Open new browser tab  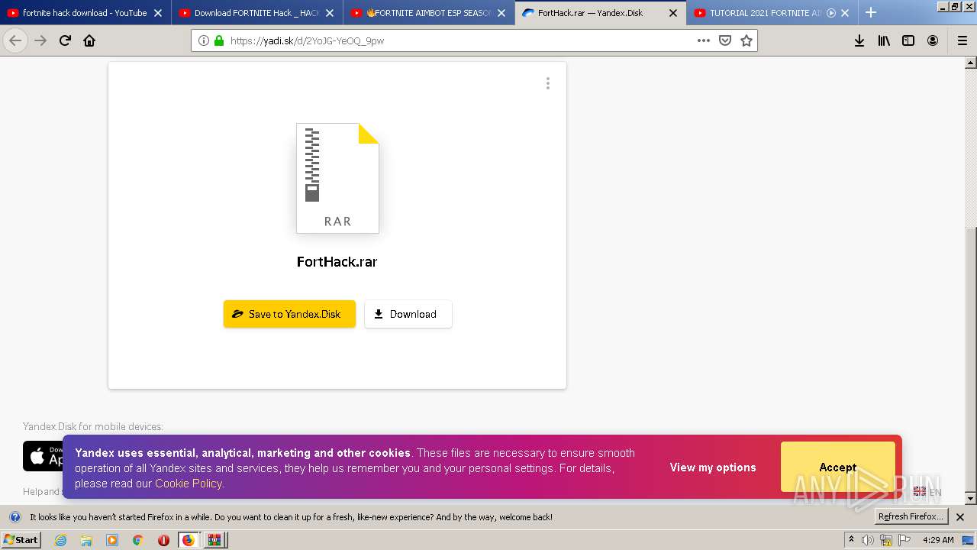(x=871, y=12)
